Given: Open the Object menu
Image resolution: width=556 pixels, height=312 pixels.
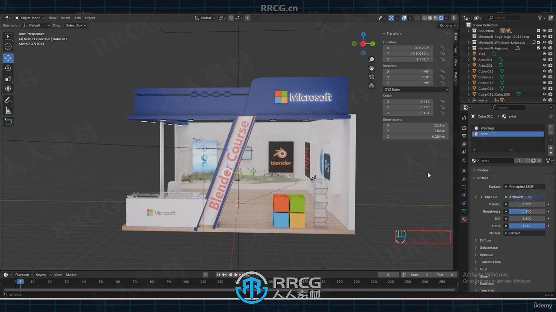Looking at the screenshot, I should tap(90, 18).
